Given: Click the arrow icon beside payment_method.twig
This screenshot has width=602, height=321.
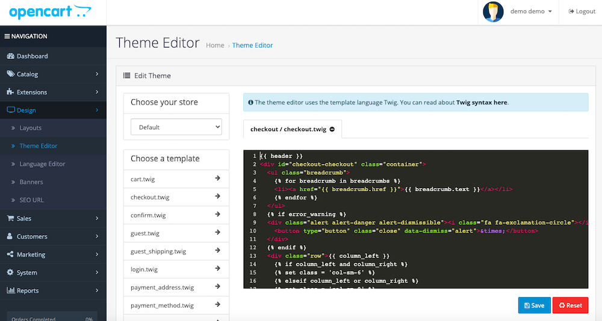Looking at the screenshot, I should (218, 304).
